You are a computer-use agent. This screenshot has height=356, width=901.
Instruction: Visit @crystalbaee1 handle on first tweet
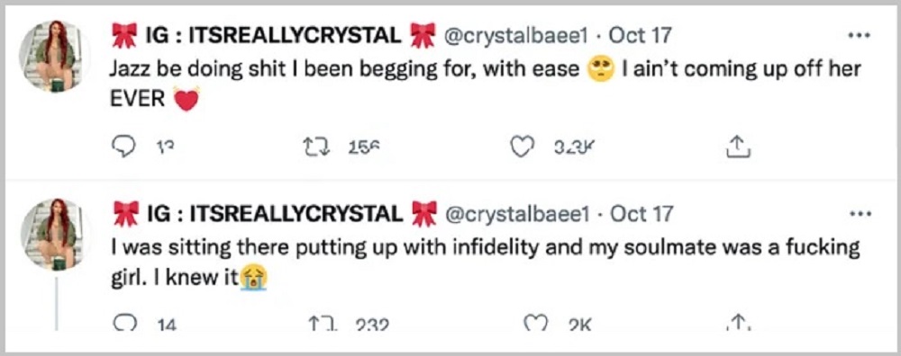click(516, 36)
